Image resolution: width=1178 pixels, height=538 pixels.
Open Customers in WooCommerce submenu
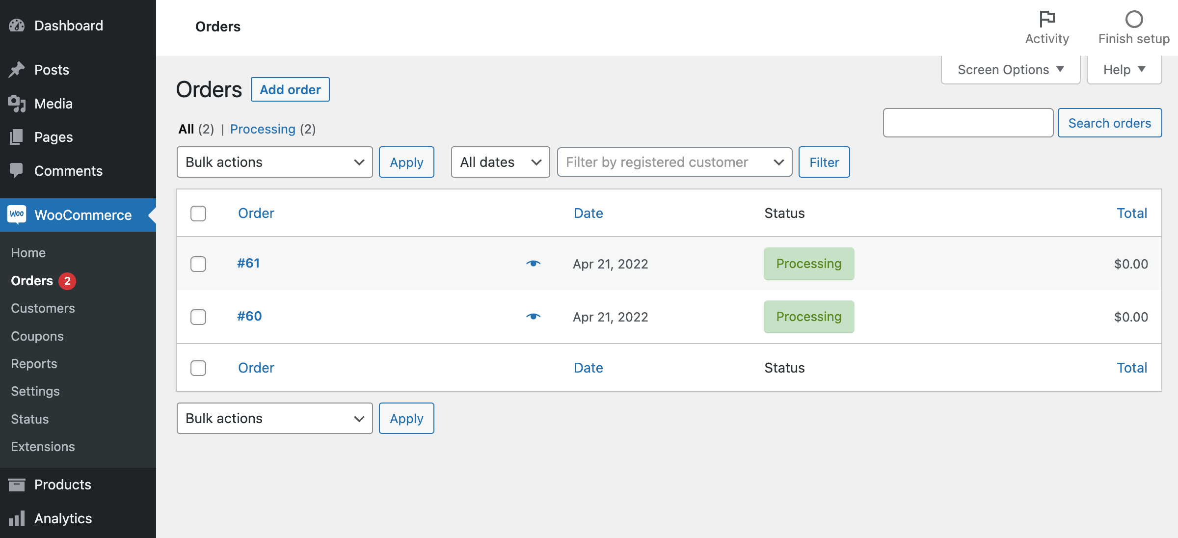pos(43,308)
